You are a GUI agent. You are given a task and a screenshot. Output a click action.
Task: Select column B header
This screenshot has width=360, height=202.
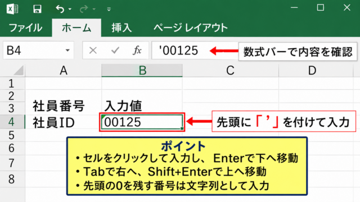tap(142, 70)
